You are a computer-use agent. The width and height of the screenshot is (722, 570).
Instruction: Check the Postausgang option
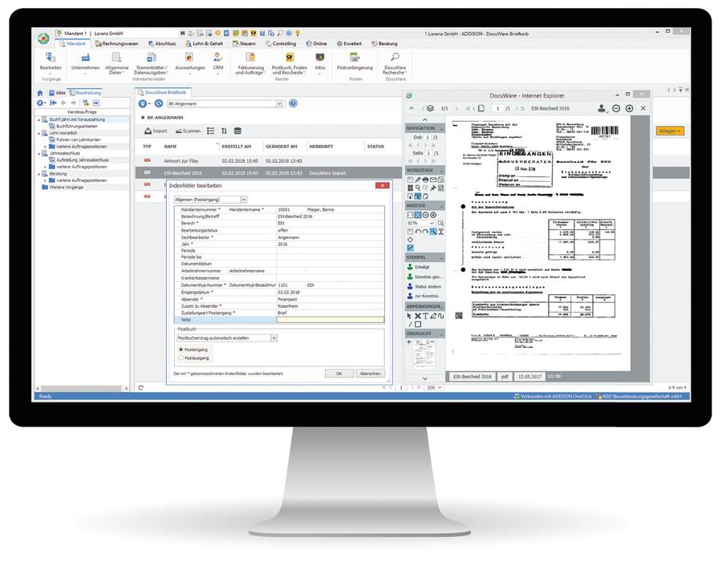(x=180, y=358)
